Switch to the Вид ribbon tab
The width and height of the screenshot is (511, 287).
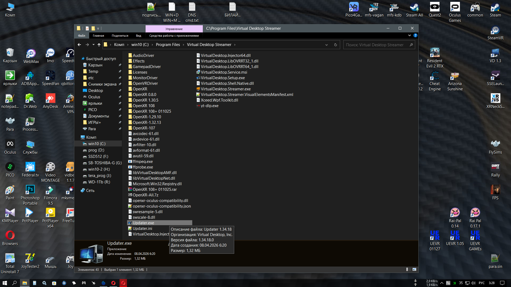click(x=138, y=35)
